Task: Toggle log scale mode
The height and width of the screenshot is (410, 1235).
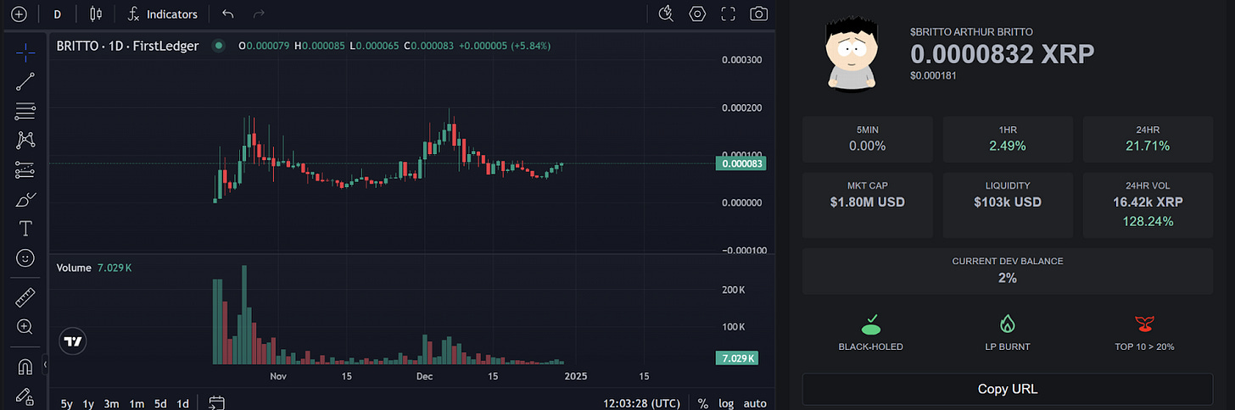Action: coord(726,404)
